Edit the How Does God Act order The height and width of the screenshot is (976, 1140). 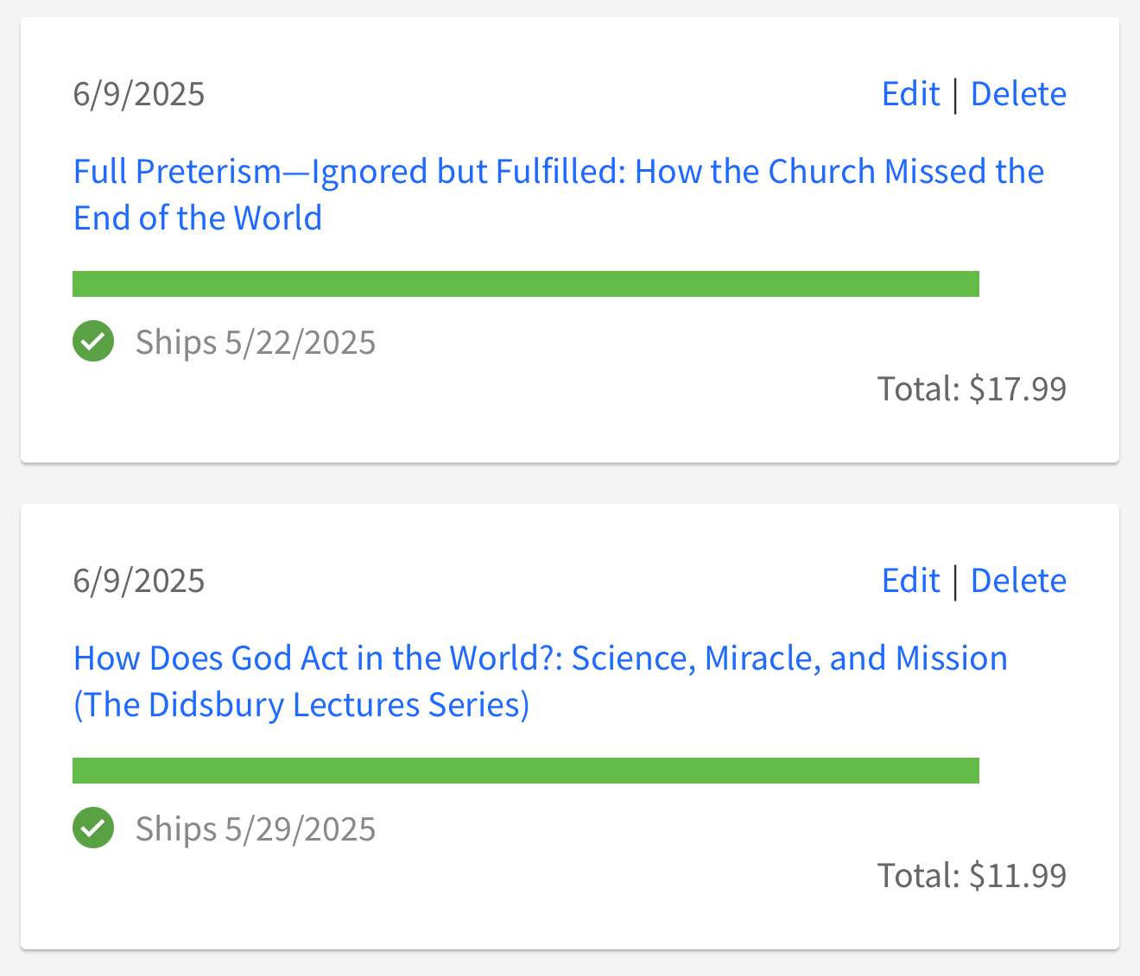coord(910,581)
